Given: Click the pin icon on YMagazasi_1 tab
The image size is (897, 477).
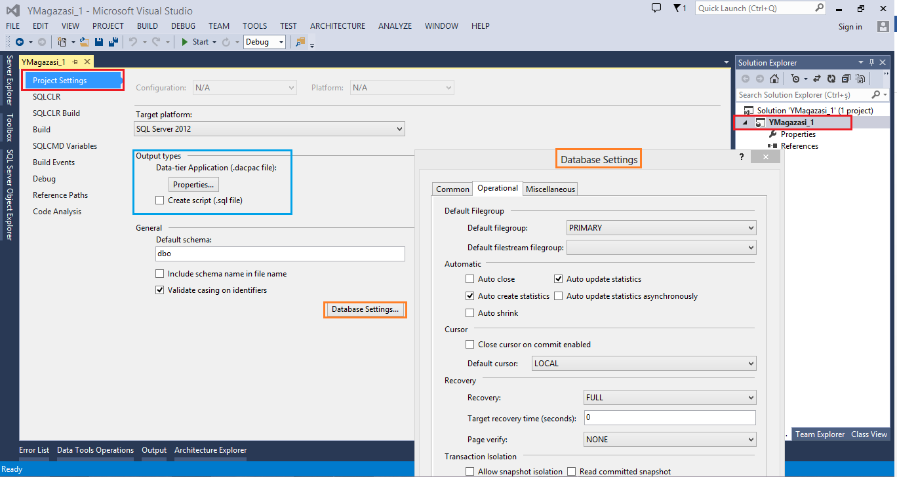Looking at the screenshot, I should pos(75,62).
